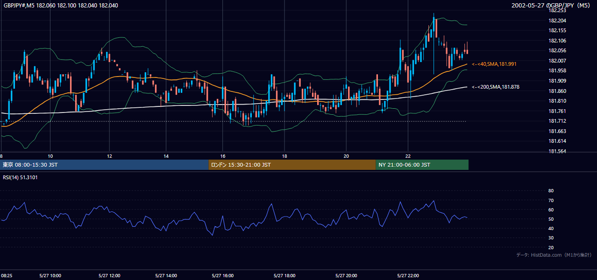This screenshot has height=280, width=597.
Task: Click price axis label 182.253
Action: pos(557,10)
